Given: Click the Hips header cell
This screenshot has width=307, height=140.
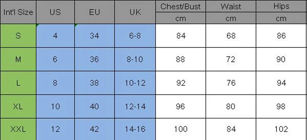Looking at the screenshot, I should coord(282,6).
